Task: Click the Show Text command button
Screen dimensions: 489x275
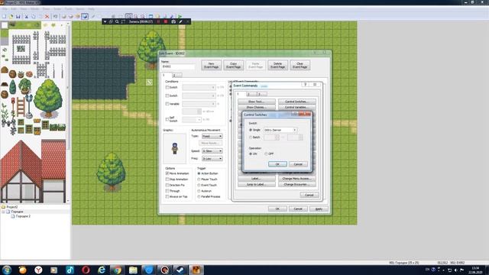Action: [257, 102]
